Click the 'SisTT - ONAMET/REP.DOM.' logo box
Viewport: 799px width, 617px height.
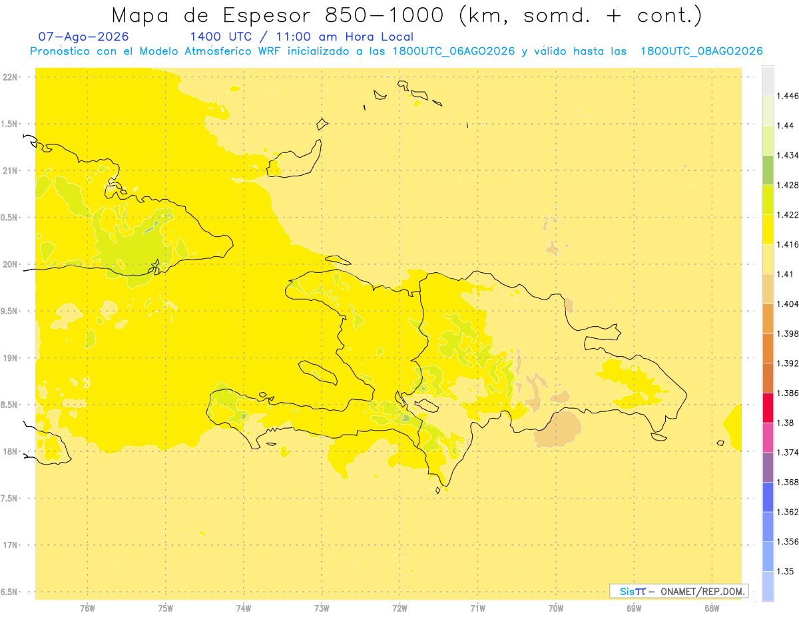point(679,591)
